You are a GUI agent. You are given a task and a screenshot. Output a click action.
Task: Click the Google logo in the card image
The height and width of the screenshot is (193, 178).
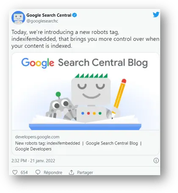(x=38, y=63)
